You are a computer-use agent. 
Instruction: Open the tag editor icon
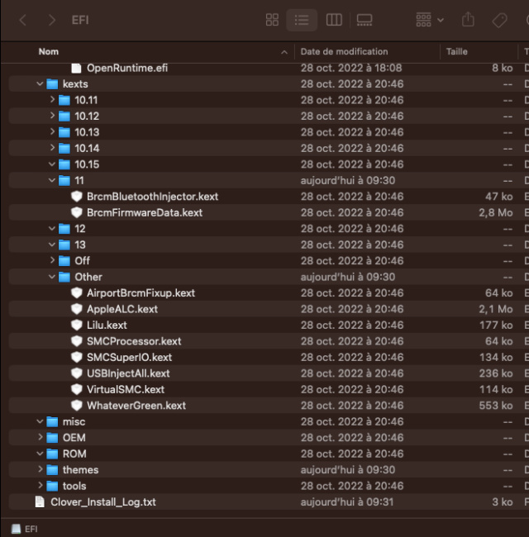click(499, 20)
